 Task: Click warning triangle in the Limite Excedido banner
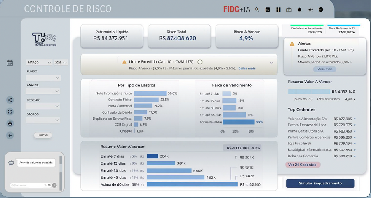point(124,62)
